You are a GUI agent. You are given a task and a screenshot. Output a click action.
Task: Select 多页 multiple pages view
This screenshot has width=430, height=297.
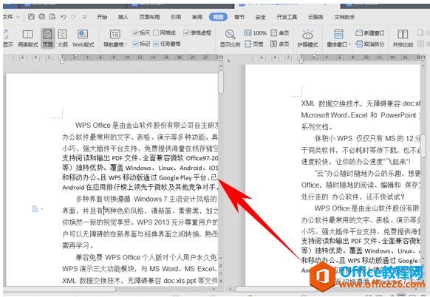tap(280, 44)
